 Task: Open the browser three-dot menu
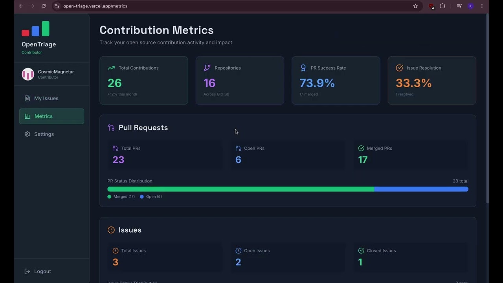(x=482, y=6)
